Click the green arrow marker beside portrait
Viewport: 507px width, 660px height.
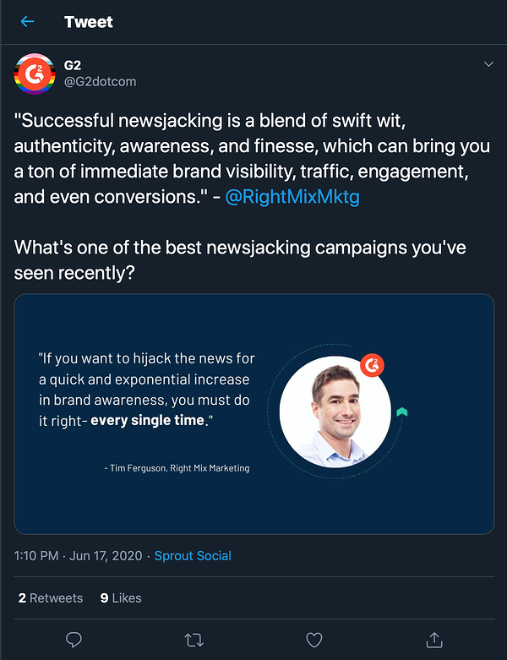pyautogui.click(x=402, y=412)
